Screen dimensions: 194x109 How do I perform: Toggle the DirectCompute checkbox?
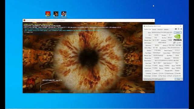click(x=165, y=73)
